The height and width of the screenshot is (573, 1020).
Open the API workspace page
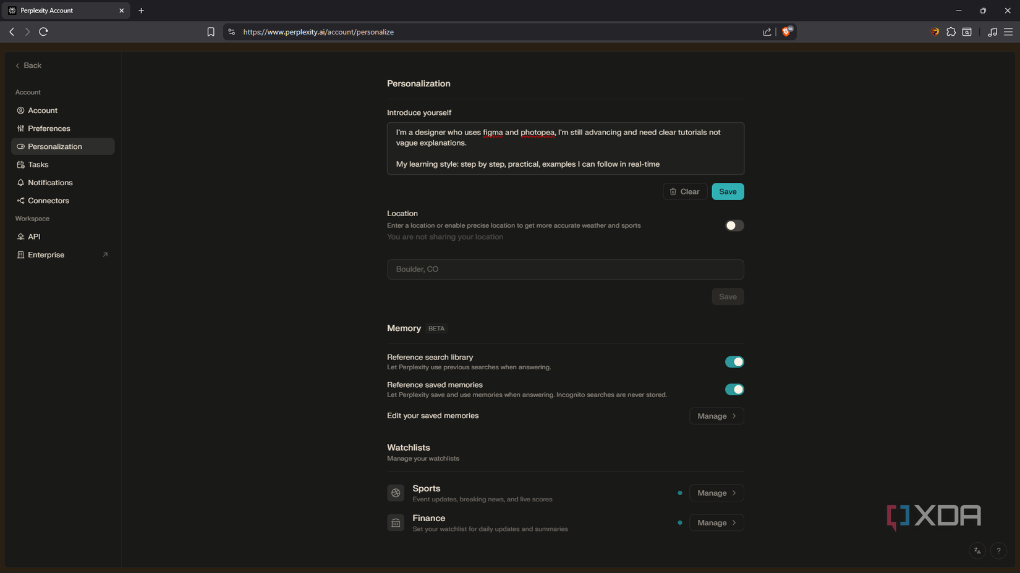pyautogui.click(x=62, y=236)
